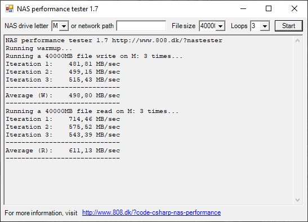Click the scrollbar down arrow in output
Image resolution: width=308 pixels, height=222 pixels.
297,200
